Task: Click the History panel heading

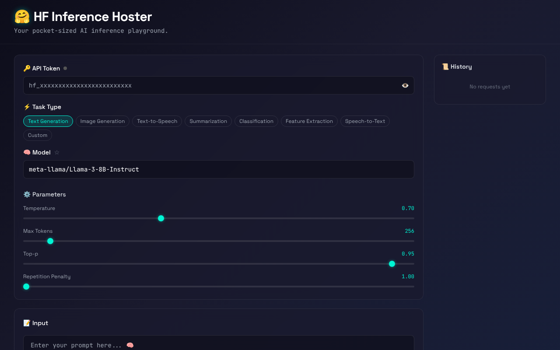Action: (457, 66)
